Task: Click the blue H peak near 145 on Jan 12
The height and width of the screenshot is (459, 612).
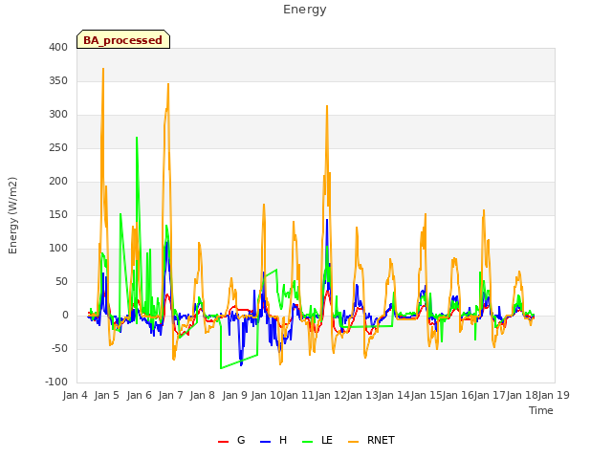Action: click(x=327, y=220)
